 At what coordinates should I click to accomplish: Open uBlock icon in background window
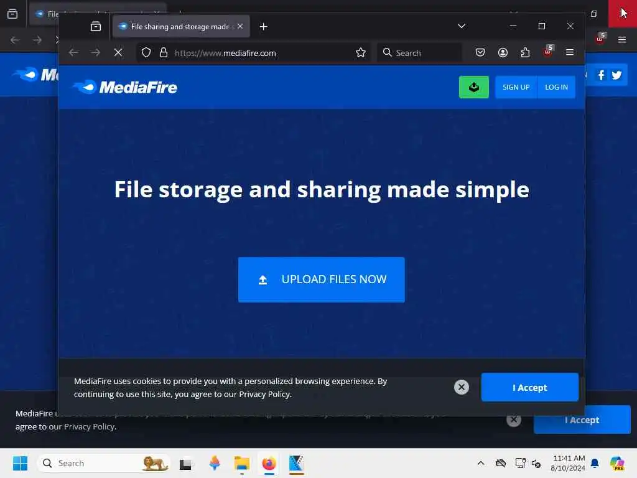(x=600, y=39)
